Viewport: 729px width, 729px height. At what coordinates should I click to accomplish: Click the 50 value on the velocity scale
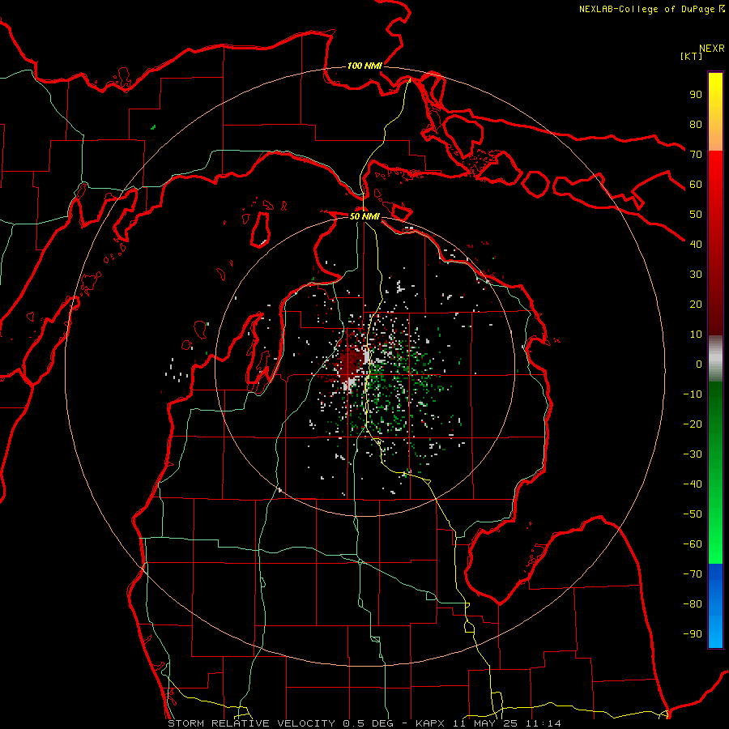coord(696,215)
